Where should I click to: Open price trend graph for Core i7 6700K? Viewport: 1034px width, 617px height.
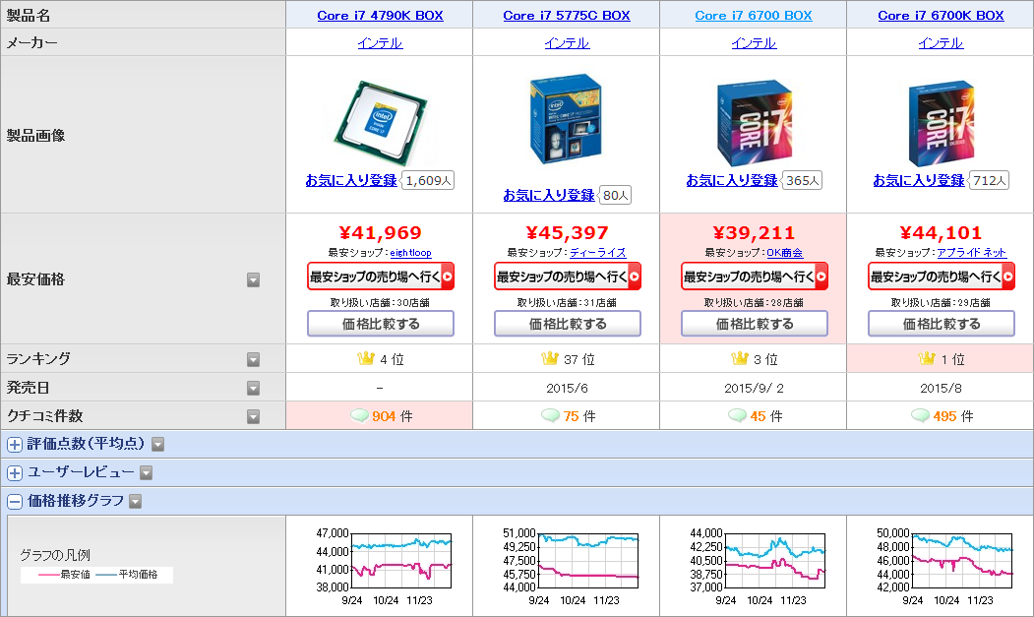pyautogui.click(x=944, y=566)
